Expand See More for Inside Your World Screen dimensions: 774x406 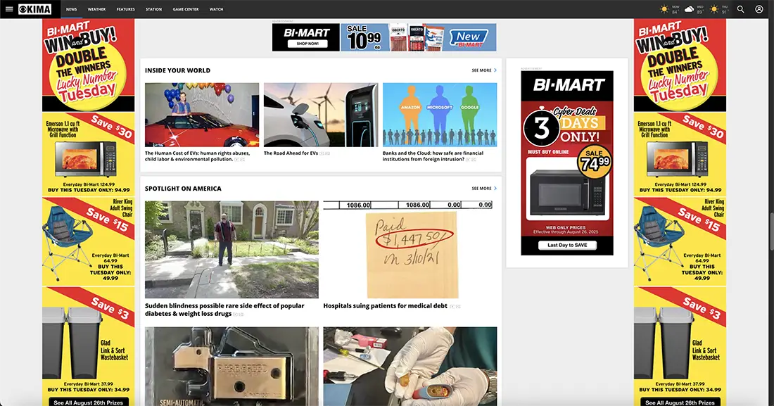[x=484, y=70]
